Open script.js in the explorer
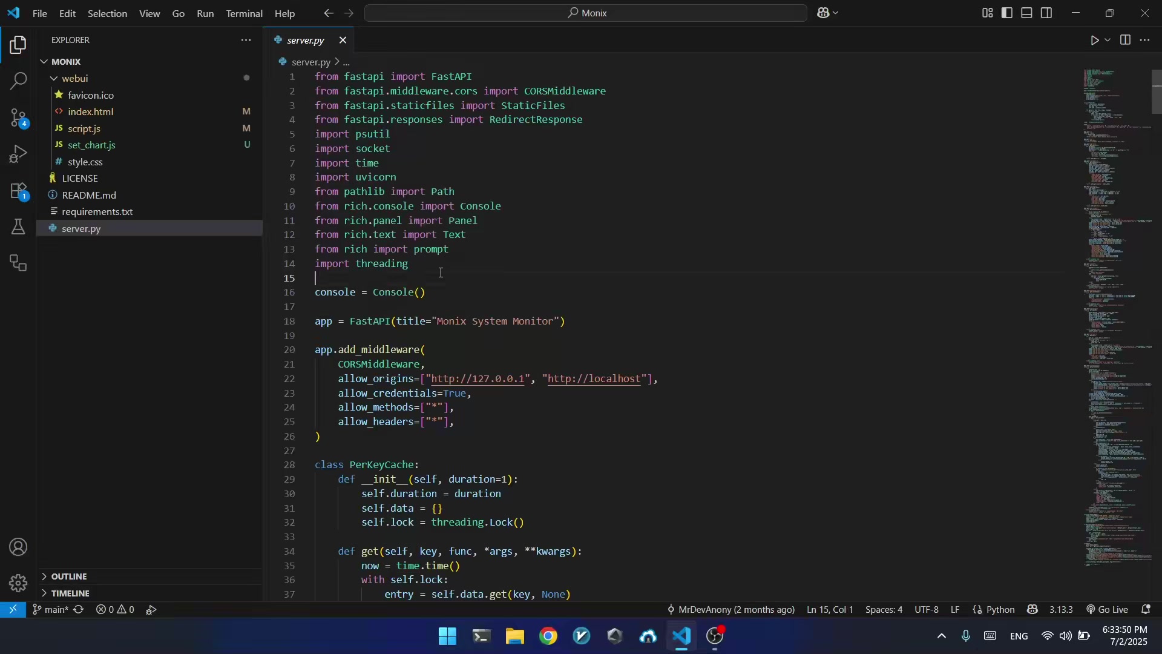1162x654 pixels. pos(84,129)
